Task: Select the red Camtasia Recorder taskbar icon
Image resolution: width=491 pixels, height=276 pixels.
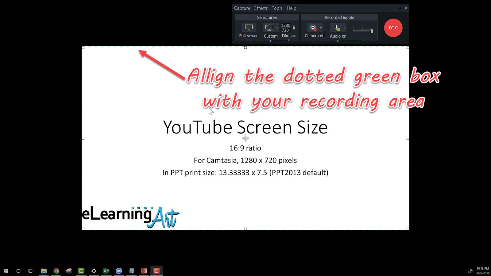Action: pos(157,271)
